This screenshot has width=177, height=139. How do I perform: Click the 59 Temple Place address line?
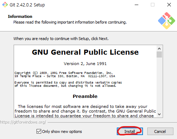(65, 76)
